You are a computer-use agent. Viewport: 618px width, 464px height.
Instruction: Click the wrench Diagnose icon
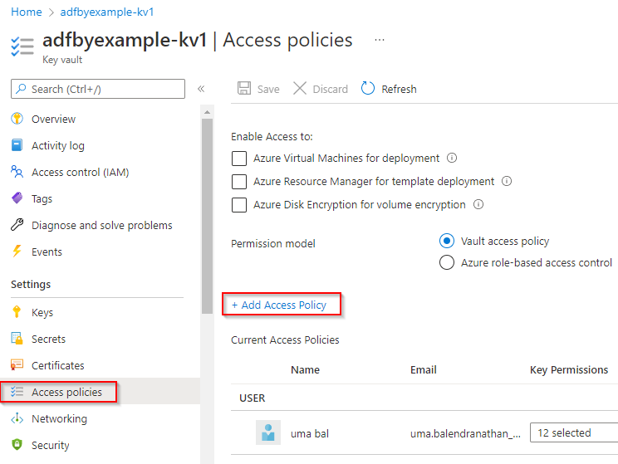pyautogui.click(x=17, y=224)
